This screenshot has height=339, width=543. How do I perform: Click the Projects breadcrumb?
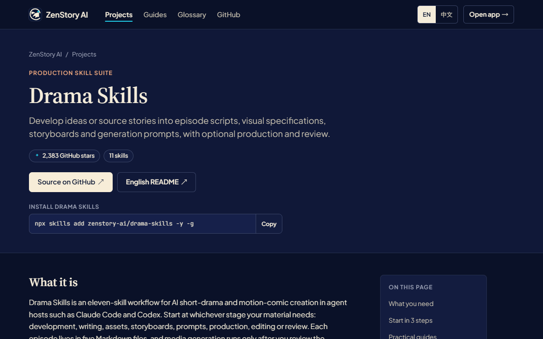(84, 54)
